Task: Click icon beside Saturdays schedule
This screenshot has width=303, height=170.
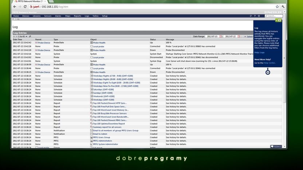Action: click(92, 89)
